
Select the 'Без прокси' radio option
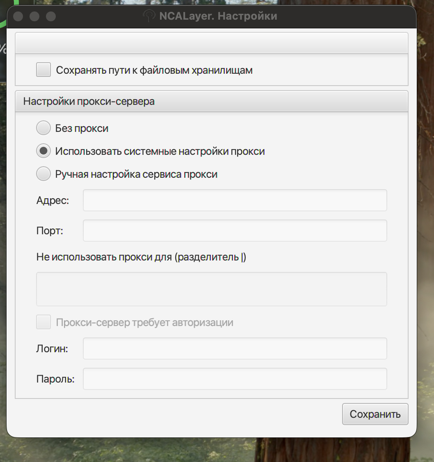coord(43,128)
